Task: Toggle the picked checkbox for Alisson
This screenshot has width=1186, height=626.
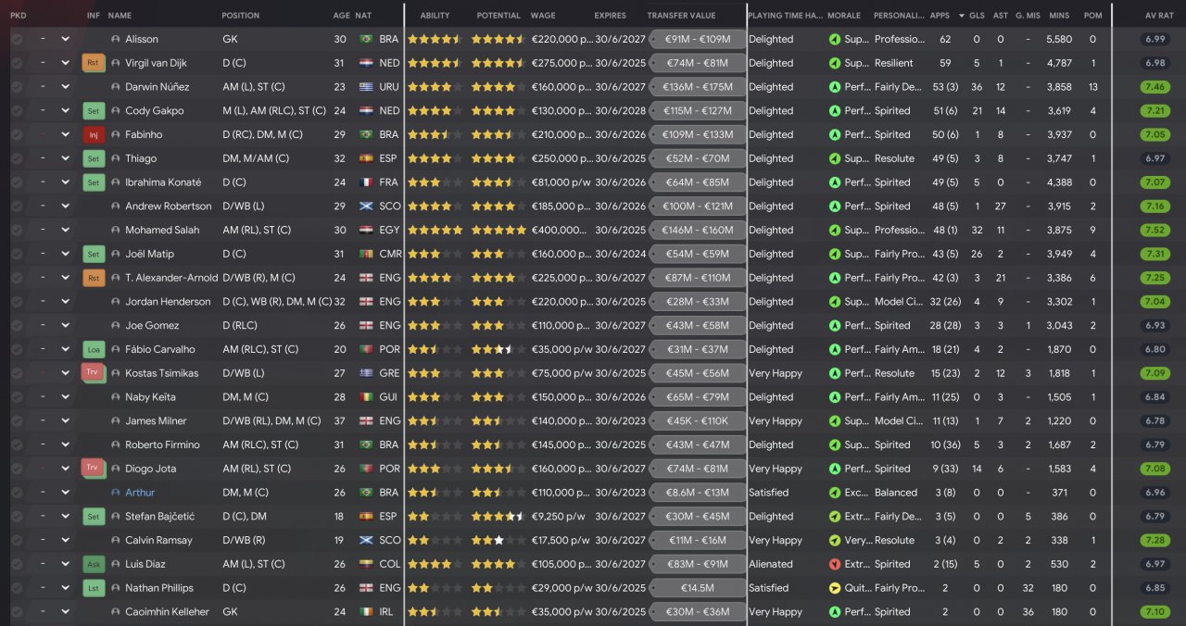Action: click(x=17, y=39)
